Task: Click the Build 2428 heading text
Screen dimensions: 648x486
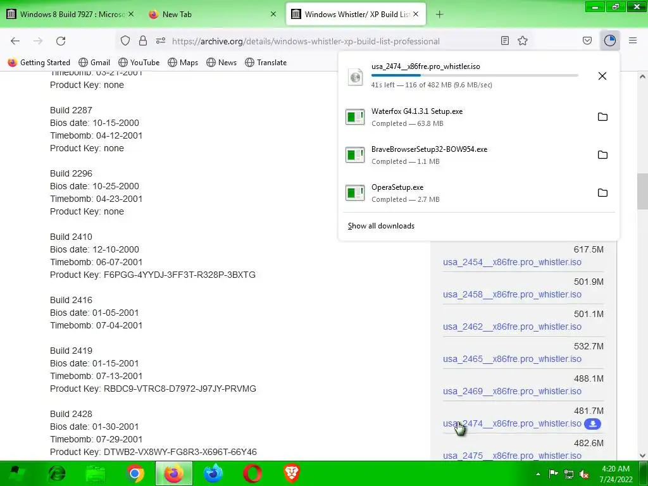Action: pos(71,414)
